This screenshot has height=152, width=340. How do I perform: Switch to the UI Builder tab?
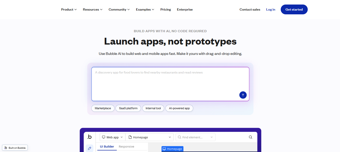(x=107, y=147)
